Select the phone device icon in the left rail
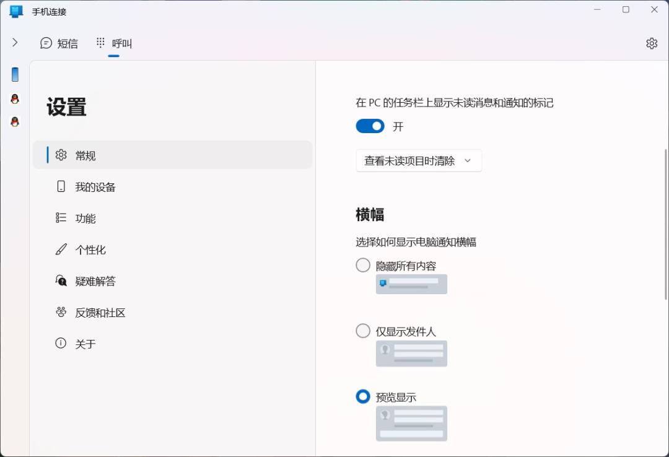 point(14,74)
